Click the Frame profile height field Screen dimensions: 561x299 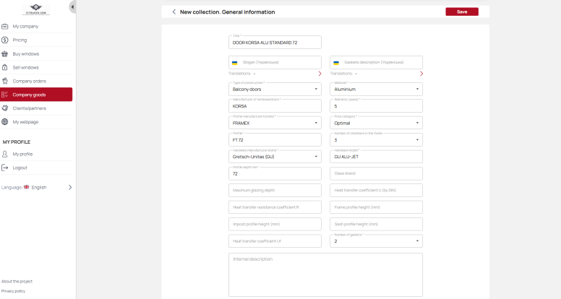[376, 207]
